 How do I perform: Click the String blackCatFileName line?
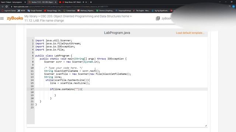point(72,71)
